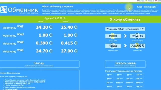Screen dimensions: 161x90
Task: Click the circle arrow beside WME rate 27.00
Action: point(76,51)
